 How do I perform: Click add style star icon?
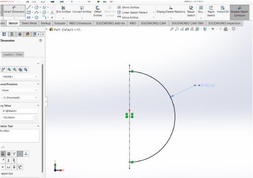coord(9,70)
